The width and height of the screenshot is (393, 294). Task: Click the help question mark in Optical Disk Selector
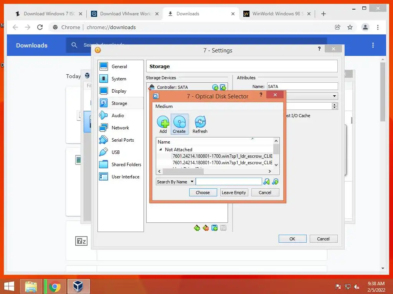(261, 95)
